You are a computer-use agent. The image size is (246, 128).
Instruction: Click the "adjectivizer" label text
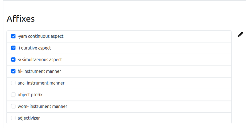(29, 118)
